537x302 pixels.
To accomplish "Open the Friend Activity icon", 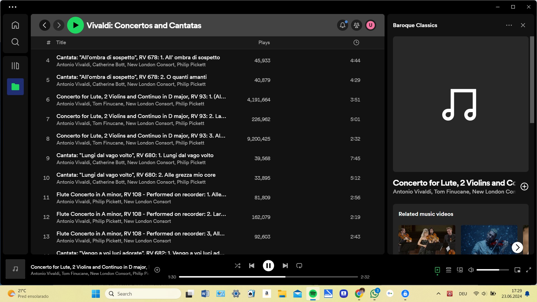I will pyautogui.click(x=357, y=25).
